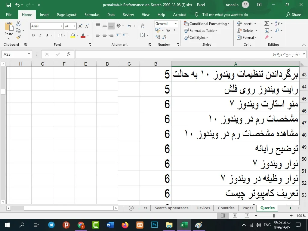
Task: Click the Wrap Text icon
Action: (143, 26)
